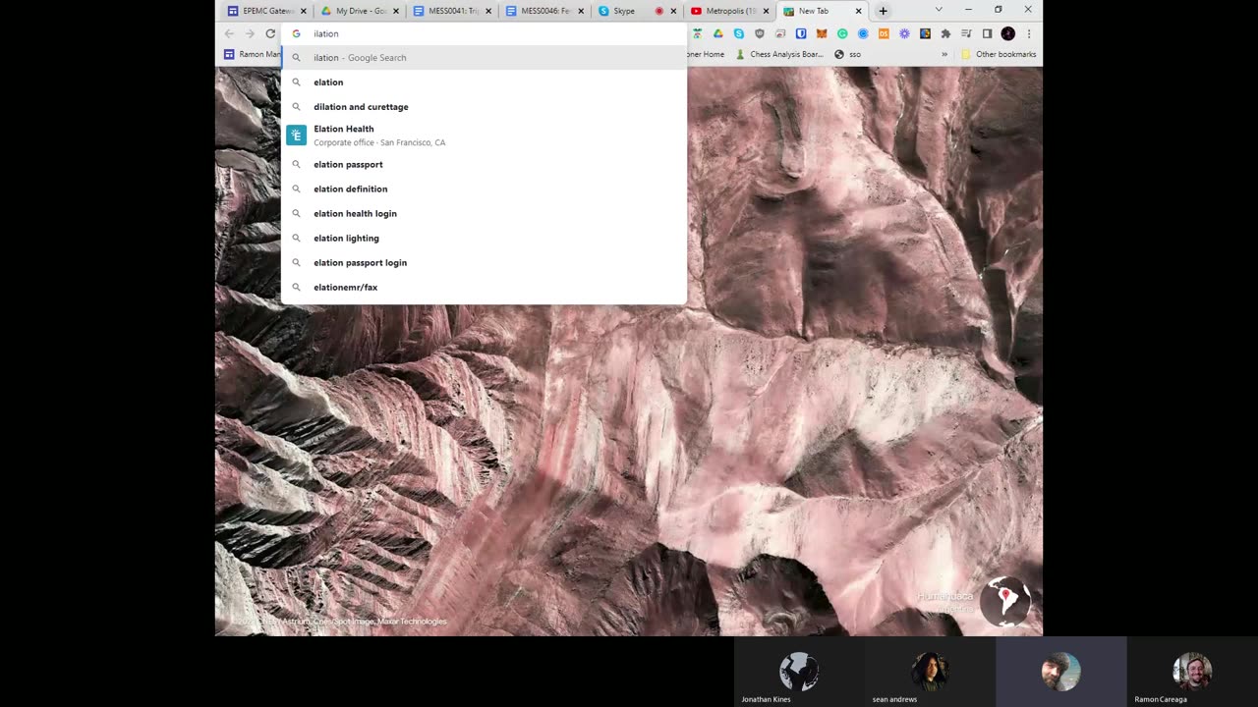Close the My Drive tab
Viewport: 1258px width, 707px height.
point(396,11)
